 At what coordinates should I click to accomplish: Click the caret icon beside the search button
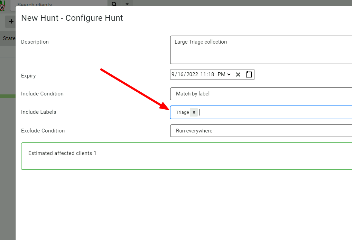pyautogui.click(x=127, y=4)
